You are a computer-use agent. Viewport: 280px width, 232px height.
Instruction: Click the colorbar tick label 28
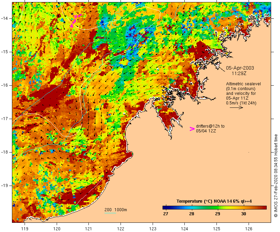(192, 214)
